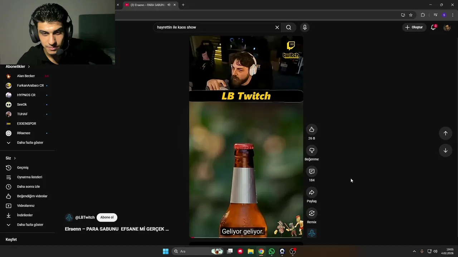Open YouTube account avatar menu
Image resolution: width=458 pixels, height=257 pixels.
[447, 27]
